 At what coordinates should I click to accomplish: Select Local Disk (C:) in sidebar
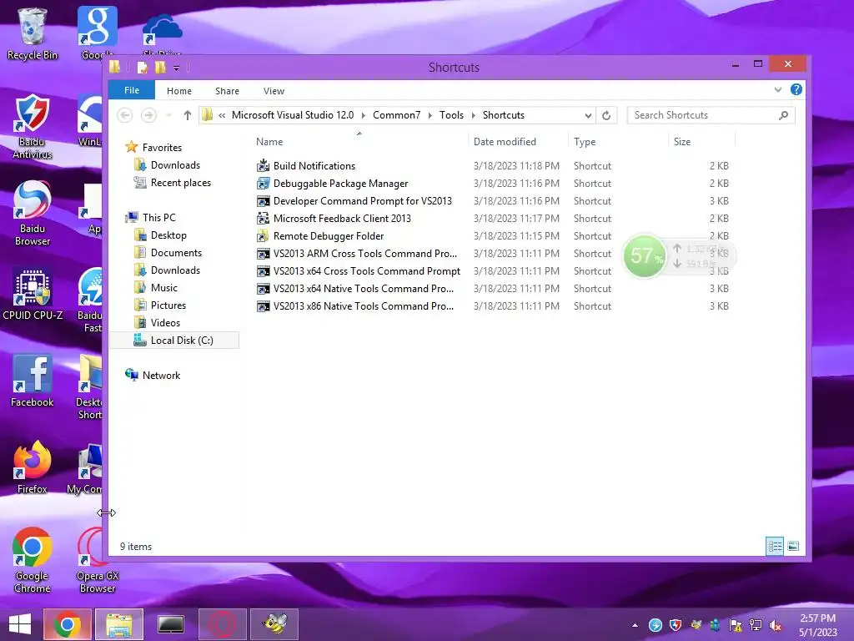[174, 341]
